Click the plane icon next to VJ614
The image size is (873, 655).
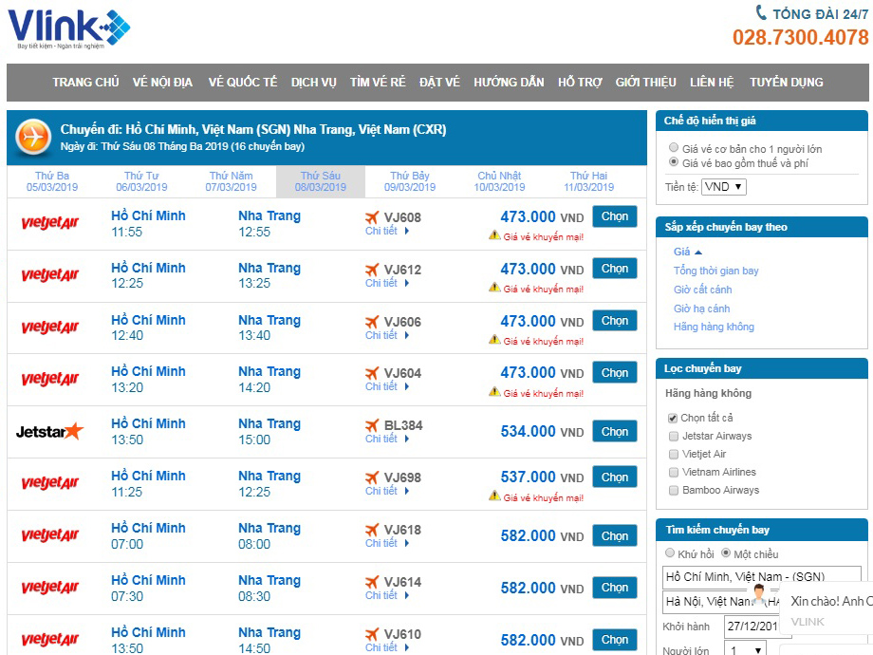click(x=372, y=582)
